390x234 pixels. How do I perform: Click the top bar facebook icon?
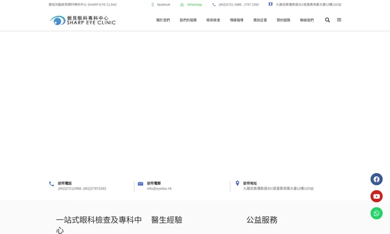pyautogui.click(x=153, y=4)
